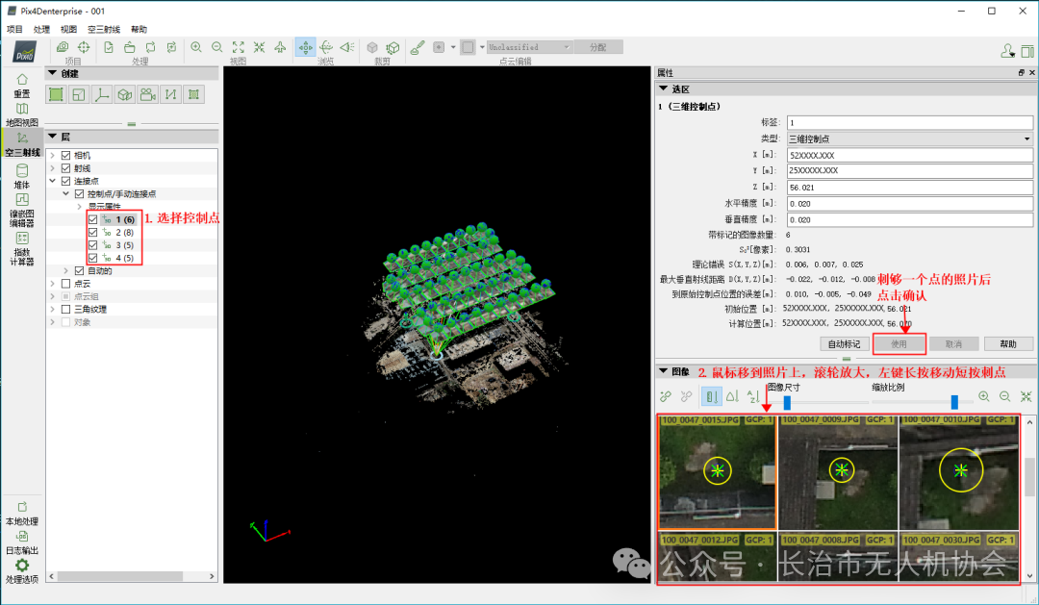
Task: Click the image panel zoom in icon
Action: tap(984, 396)
